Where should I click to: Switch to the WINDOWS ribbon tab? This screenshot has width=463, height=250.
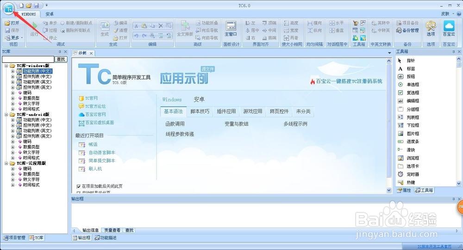click(x=29, y=14)
